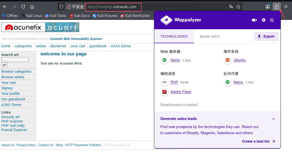Click the go search button
This screenshot has width=292, height=153.
tap(4, 65)
